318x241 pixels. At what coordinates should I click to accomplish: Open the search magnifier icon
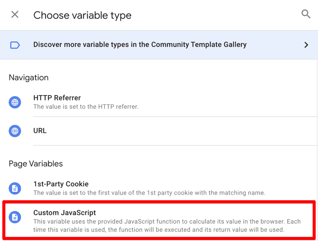point(306,14)
